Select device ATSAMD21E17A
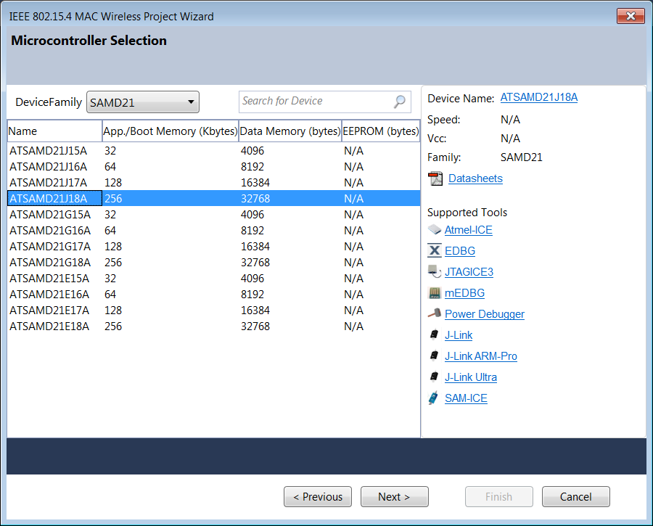This screenshot has height=526, width=653. pos(213,311)
